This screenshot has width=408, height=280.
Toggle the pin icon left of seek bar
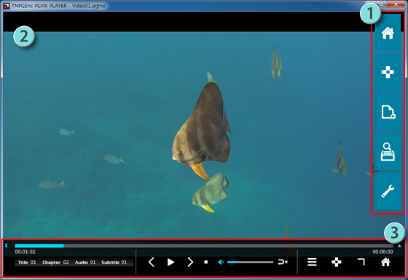coord(7,246)
